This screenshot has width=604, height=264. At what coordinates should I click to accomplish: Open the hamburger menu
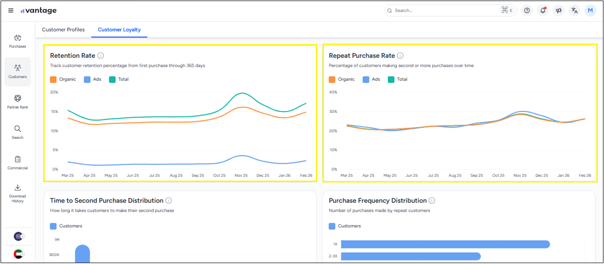11,10
